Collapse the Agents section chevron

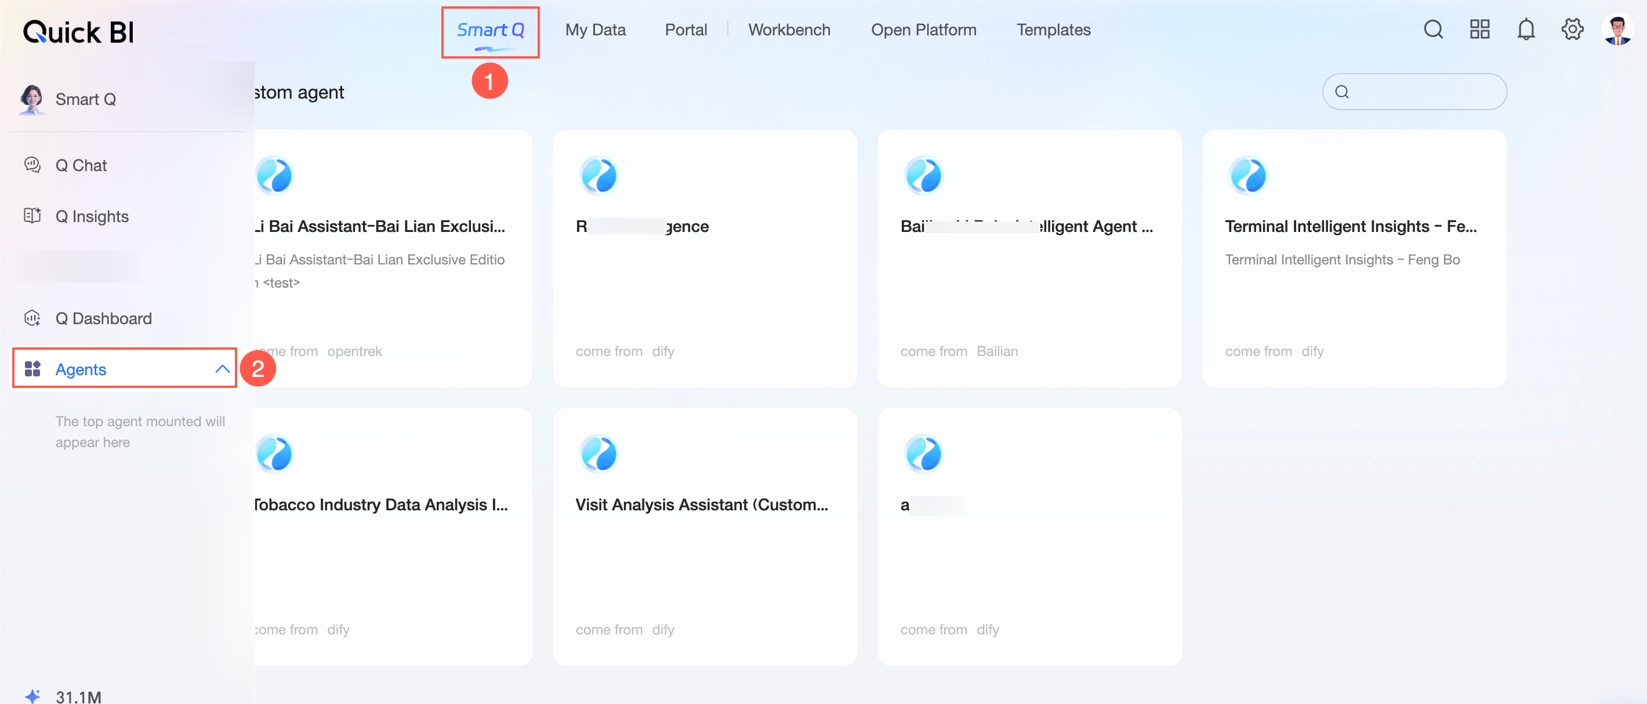pos(222,369)
